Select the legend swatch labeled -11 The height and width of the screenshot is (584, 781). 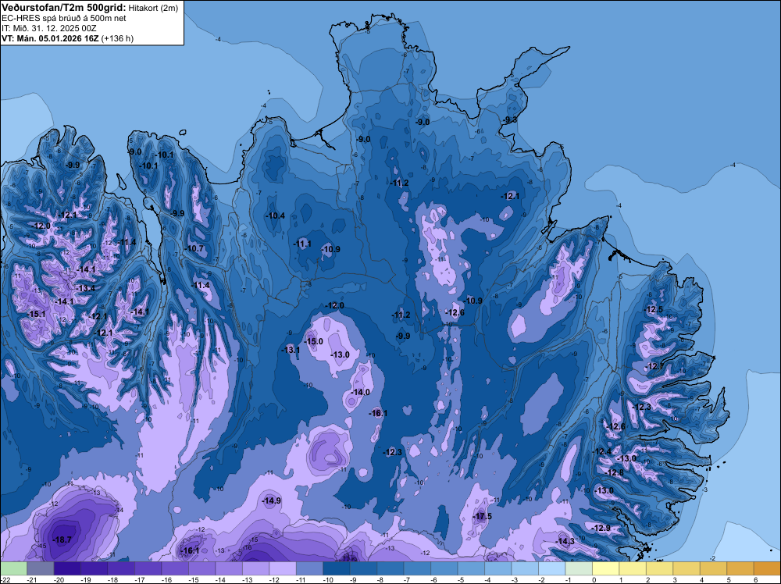pyautogui.click(x=309, y=568)
